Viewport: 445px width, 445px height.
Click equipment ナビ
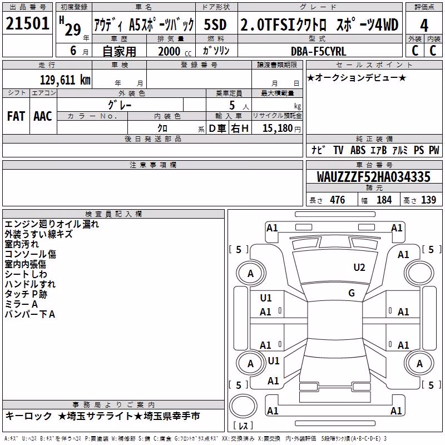pyautogui.click(x=318, y=150)
